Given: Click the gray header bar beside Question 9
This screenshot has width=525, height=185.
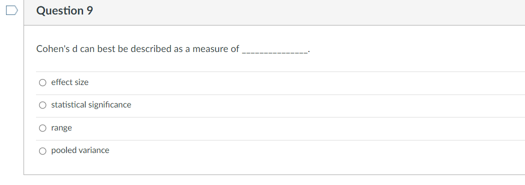Looking at the screenshot, I should tap(301, 12).
